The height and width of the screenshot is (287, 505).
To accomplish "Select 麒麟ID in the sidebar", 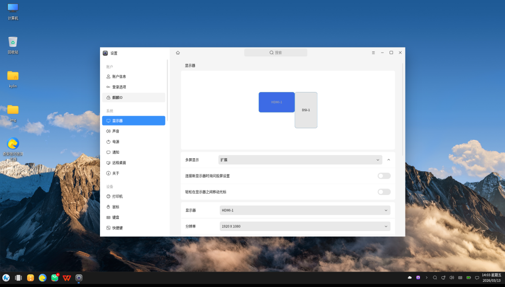I will (134, 98).
